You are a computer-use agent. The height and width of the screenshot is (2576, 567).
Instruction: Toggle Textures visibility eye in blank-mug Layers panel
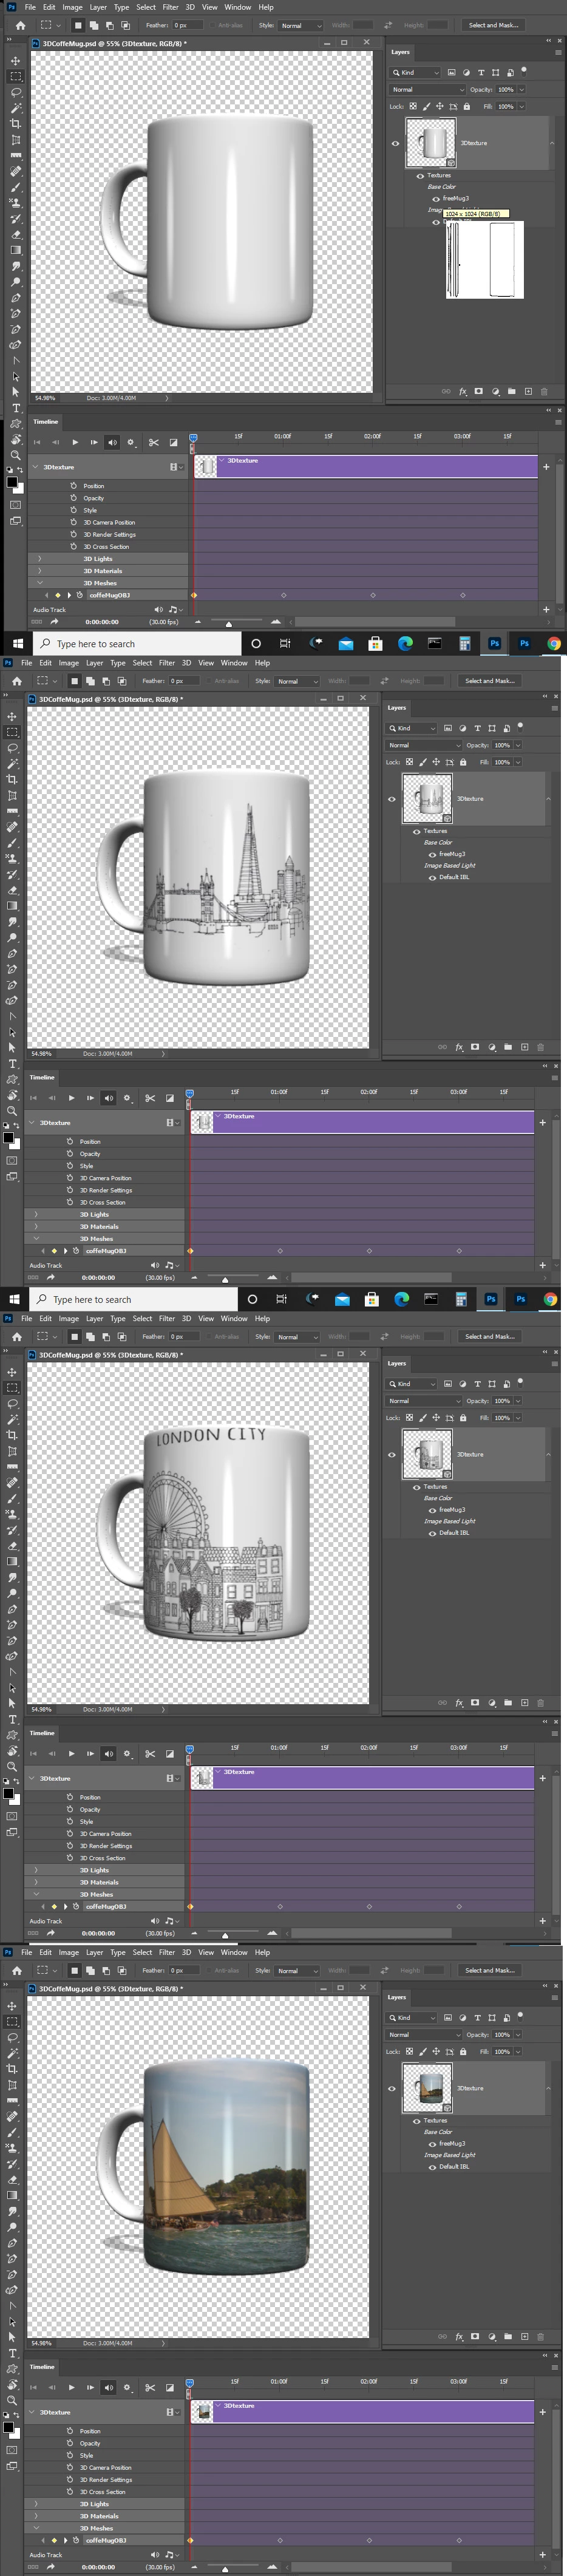[x=420, y=175]
